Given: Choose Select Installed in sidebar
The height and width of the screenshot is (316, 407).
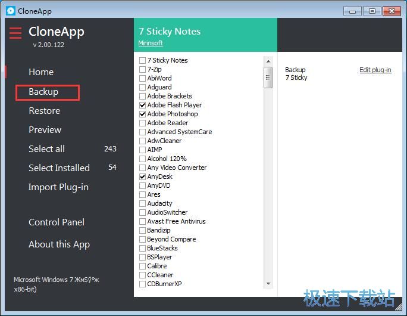Looking at the screenshot, I should [x=59, y=168].
